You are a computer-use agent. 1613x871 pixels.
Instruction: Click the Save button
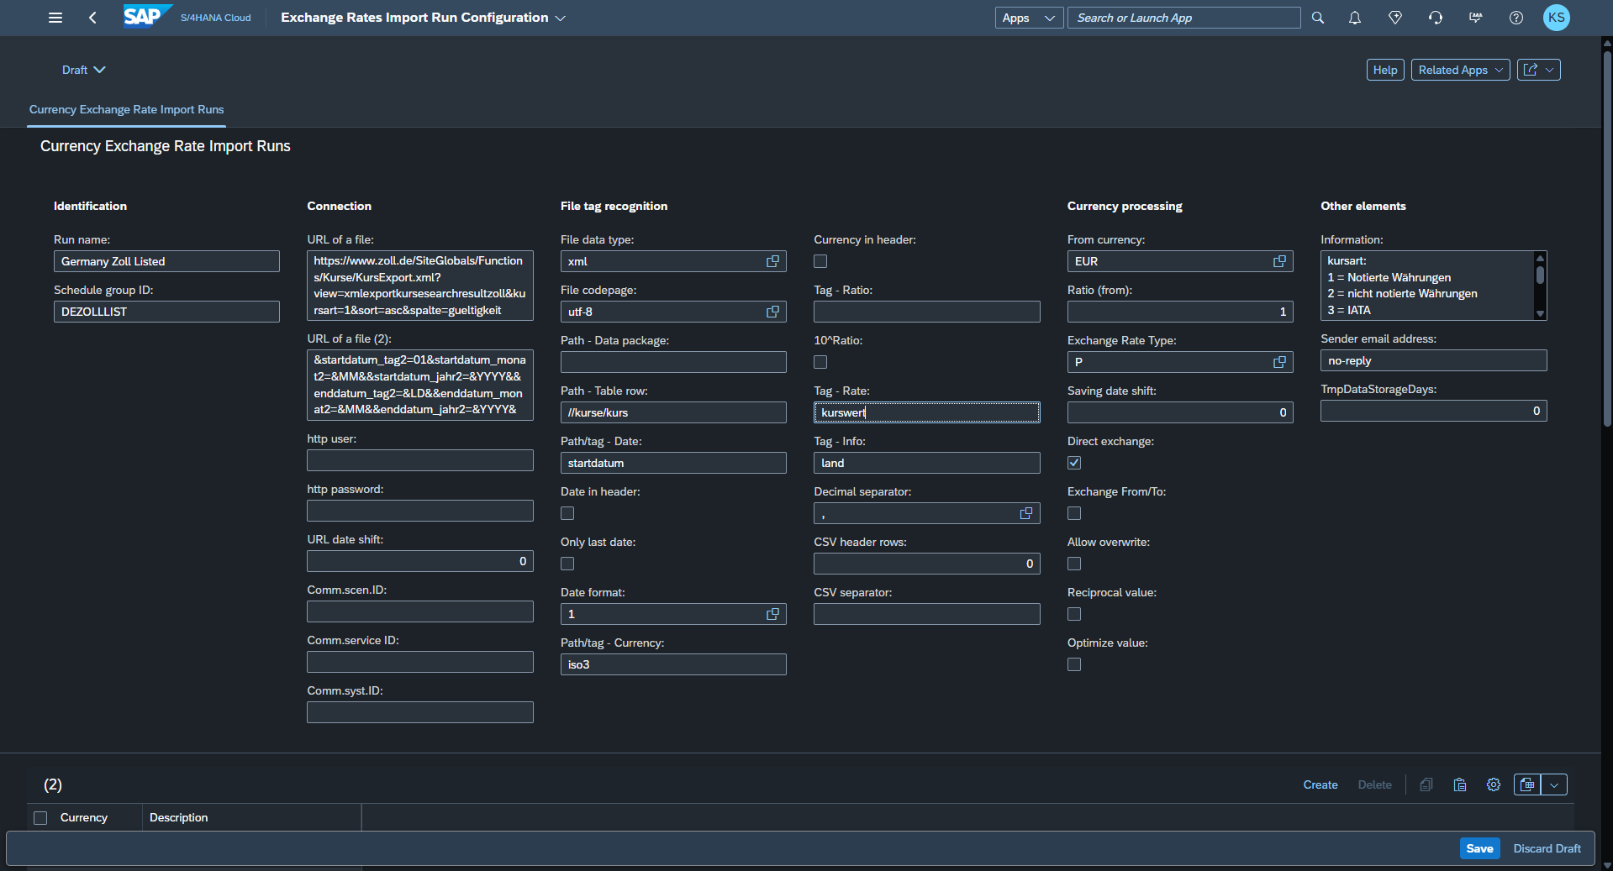pyautogui.click(x=1479, y=848)
